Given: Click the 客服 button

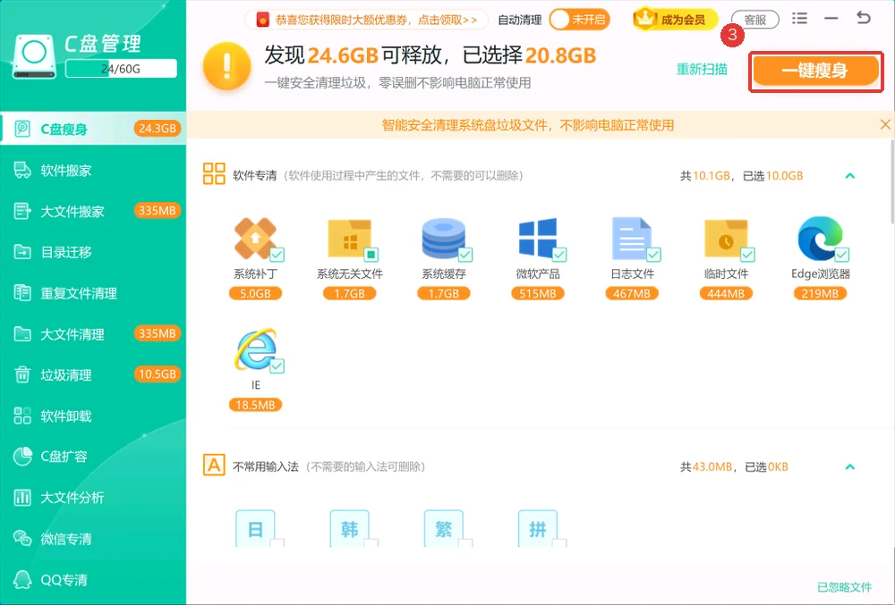Looking at the screenshot, I should coord(754,20).
